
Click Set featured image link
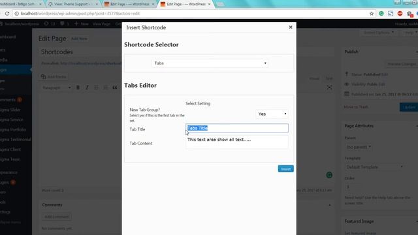[x=361, y=232]
